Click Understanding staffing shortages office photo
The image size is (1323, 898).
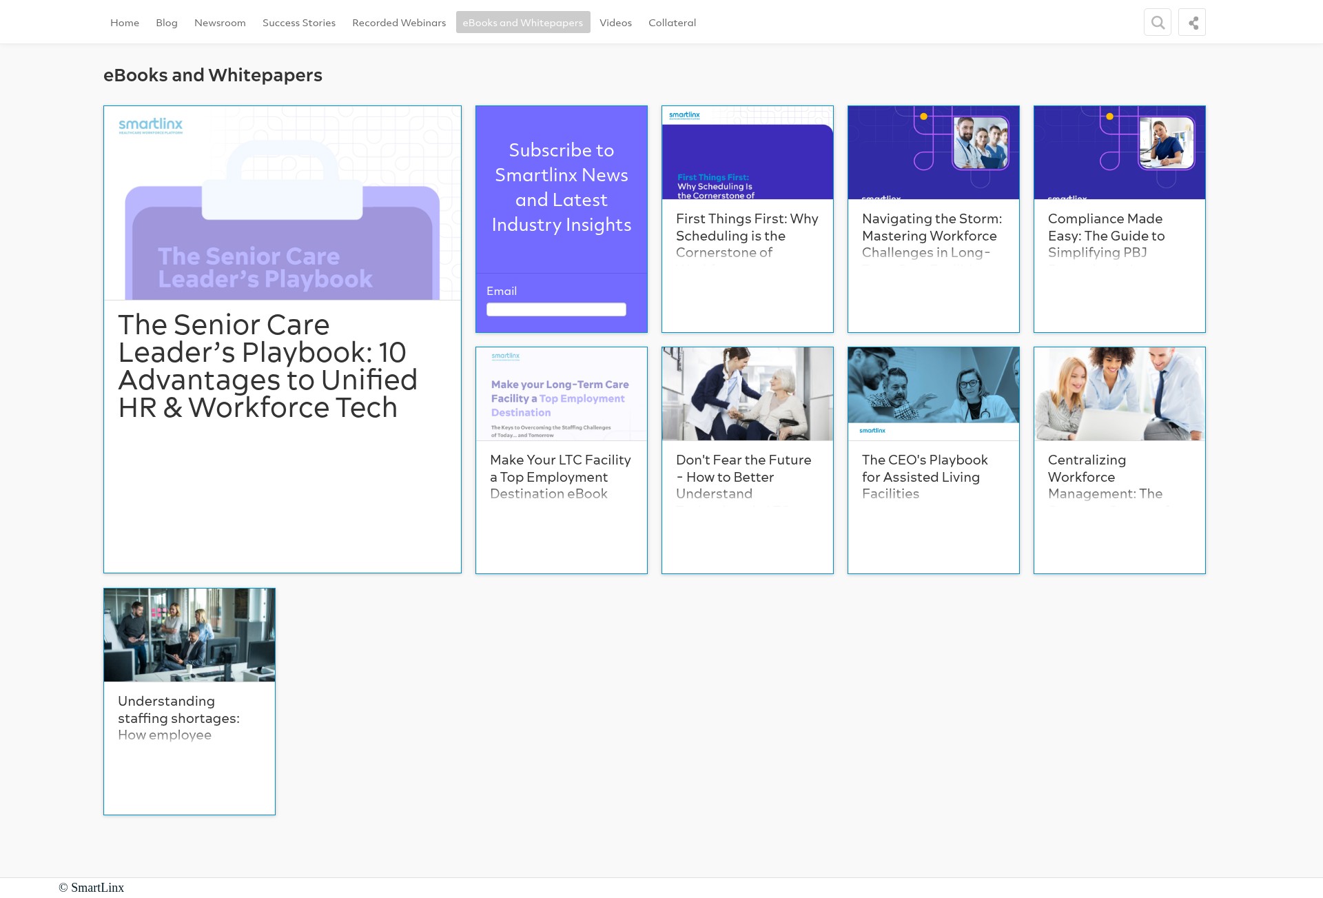[x=189, y=635]
